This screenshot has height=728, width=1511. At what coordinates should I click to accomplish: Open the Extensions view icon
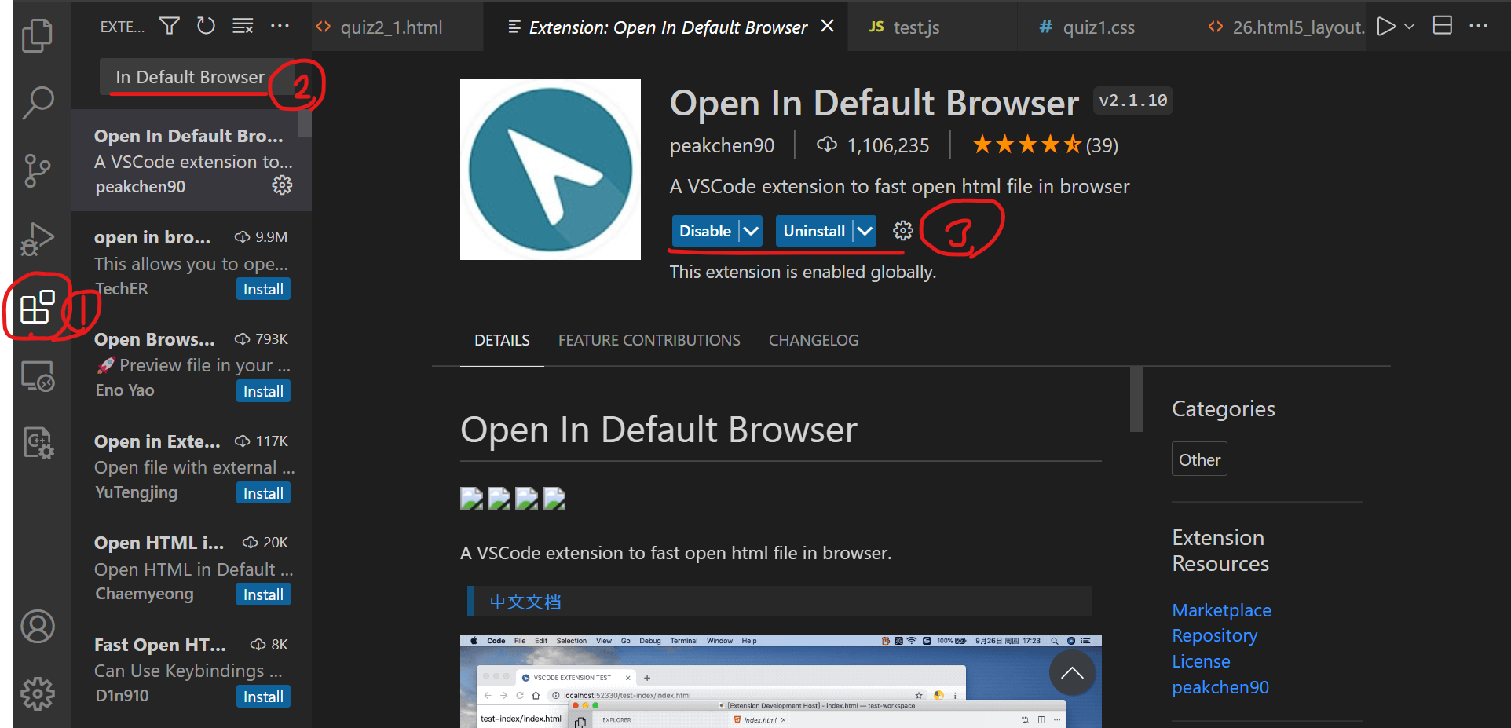point(37,307)
